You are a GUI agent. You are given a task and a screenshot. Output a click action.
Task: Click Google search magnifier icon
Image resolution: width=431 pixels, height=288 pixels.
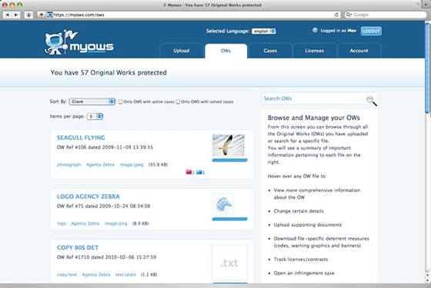[349, 15]
